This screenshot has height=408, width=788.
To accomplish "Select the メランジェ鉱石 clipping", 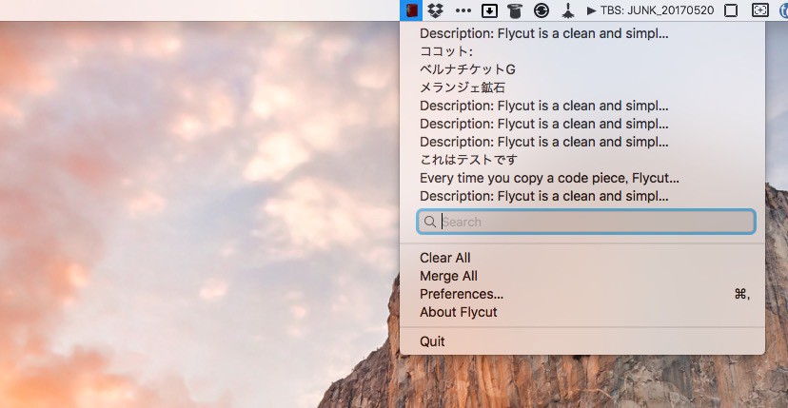I will (582, 87).
